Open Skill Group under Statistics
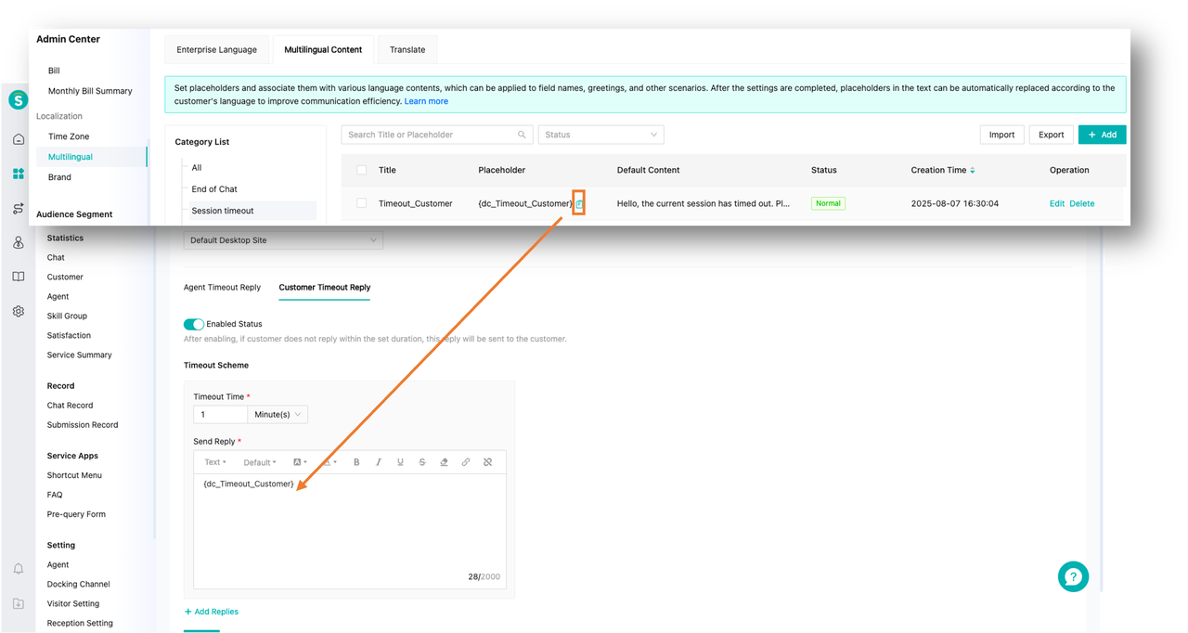Screen dimensions: 1188x633 [x=68, y=316]
